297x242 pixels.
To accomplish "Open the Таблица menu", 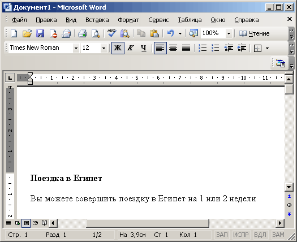I will tap(190, 20).
